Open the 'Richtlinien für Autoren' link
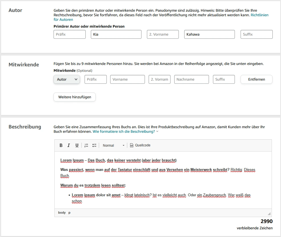281x237 pixels. [259, 15]
